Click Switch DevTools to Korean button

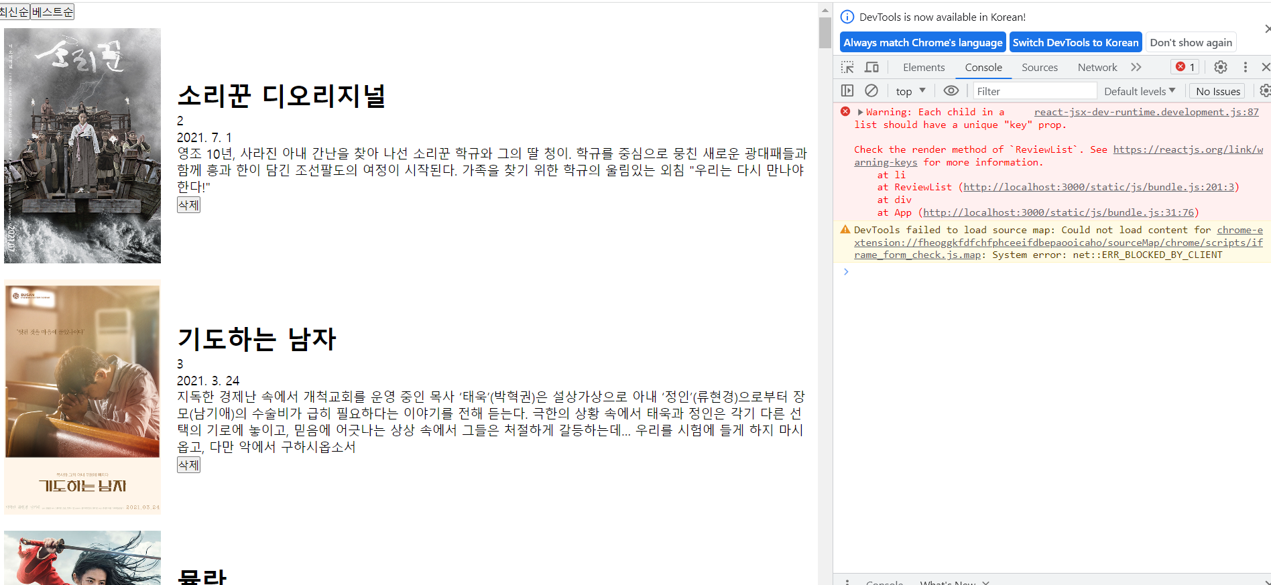(1075, 42)
